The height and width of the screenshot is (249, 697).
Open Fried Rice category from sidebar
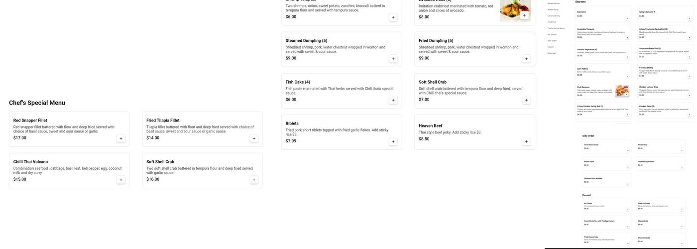pos(552,22)
